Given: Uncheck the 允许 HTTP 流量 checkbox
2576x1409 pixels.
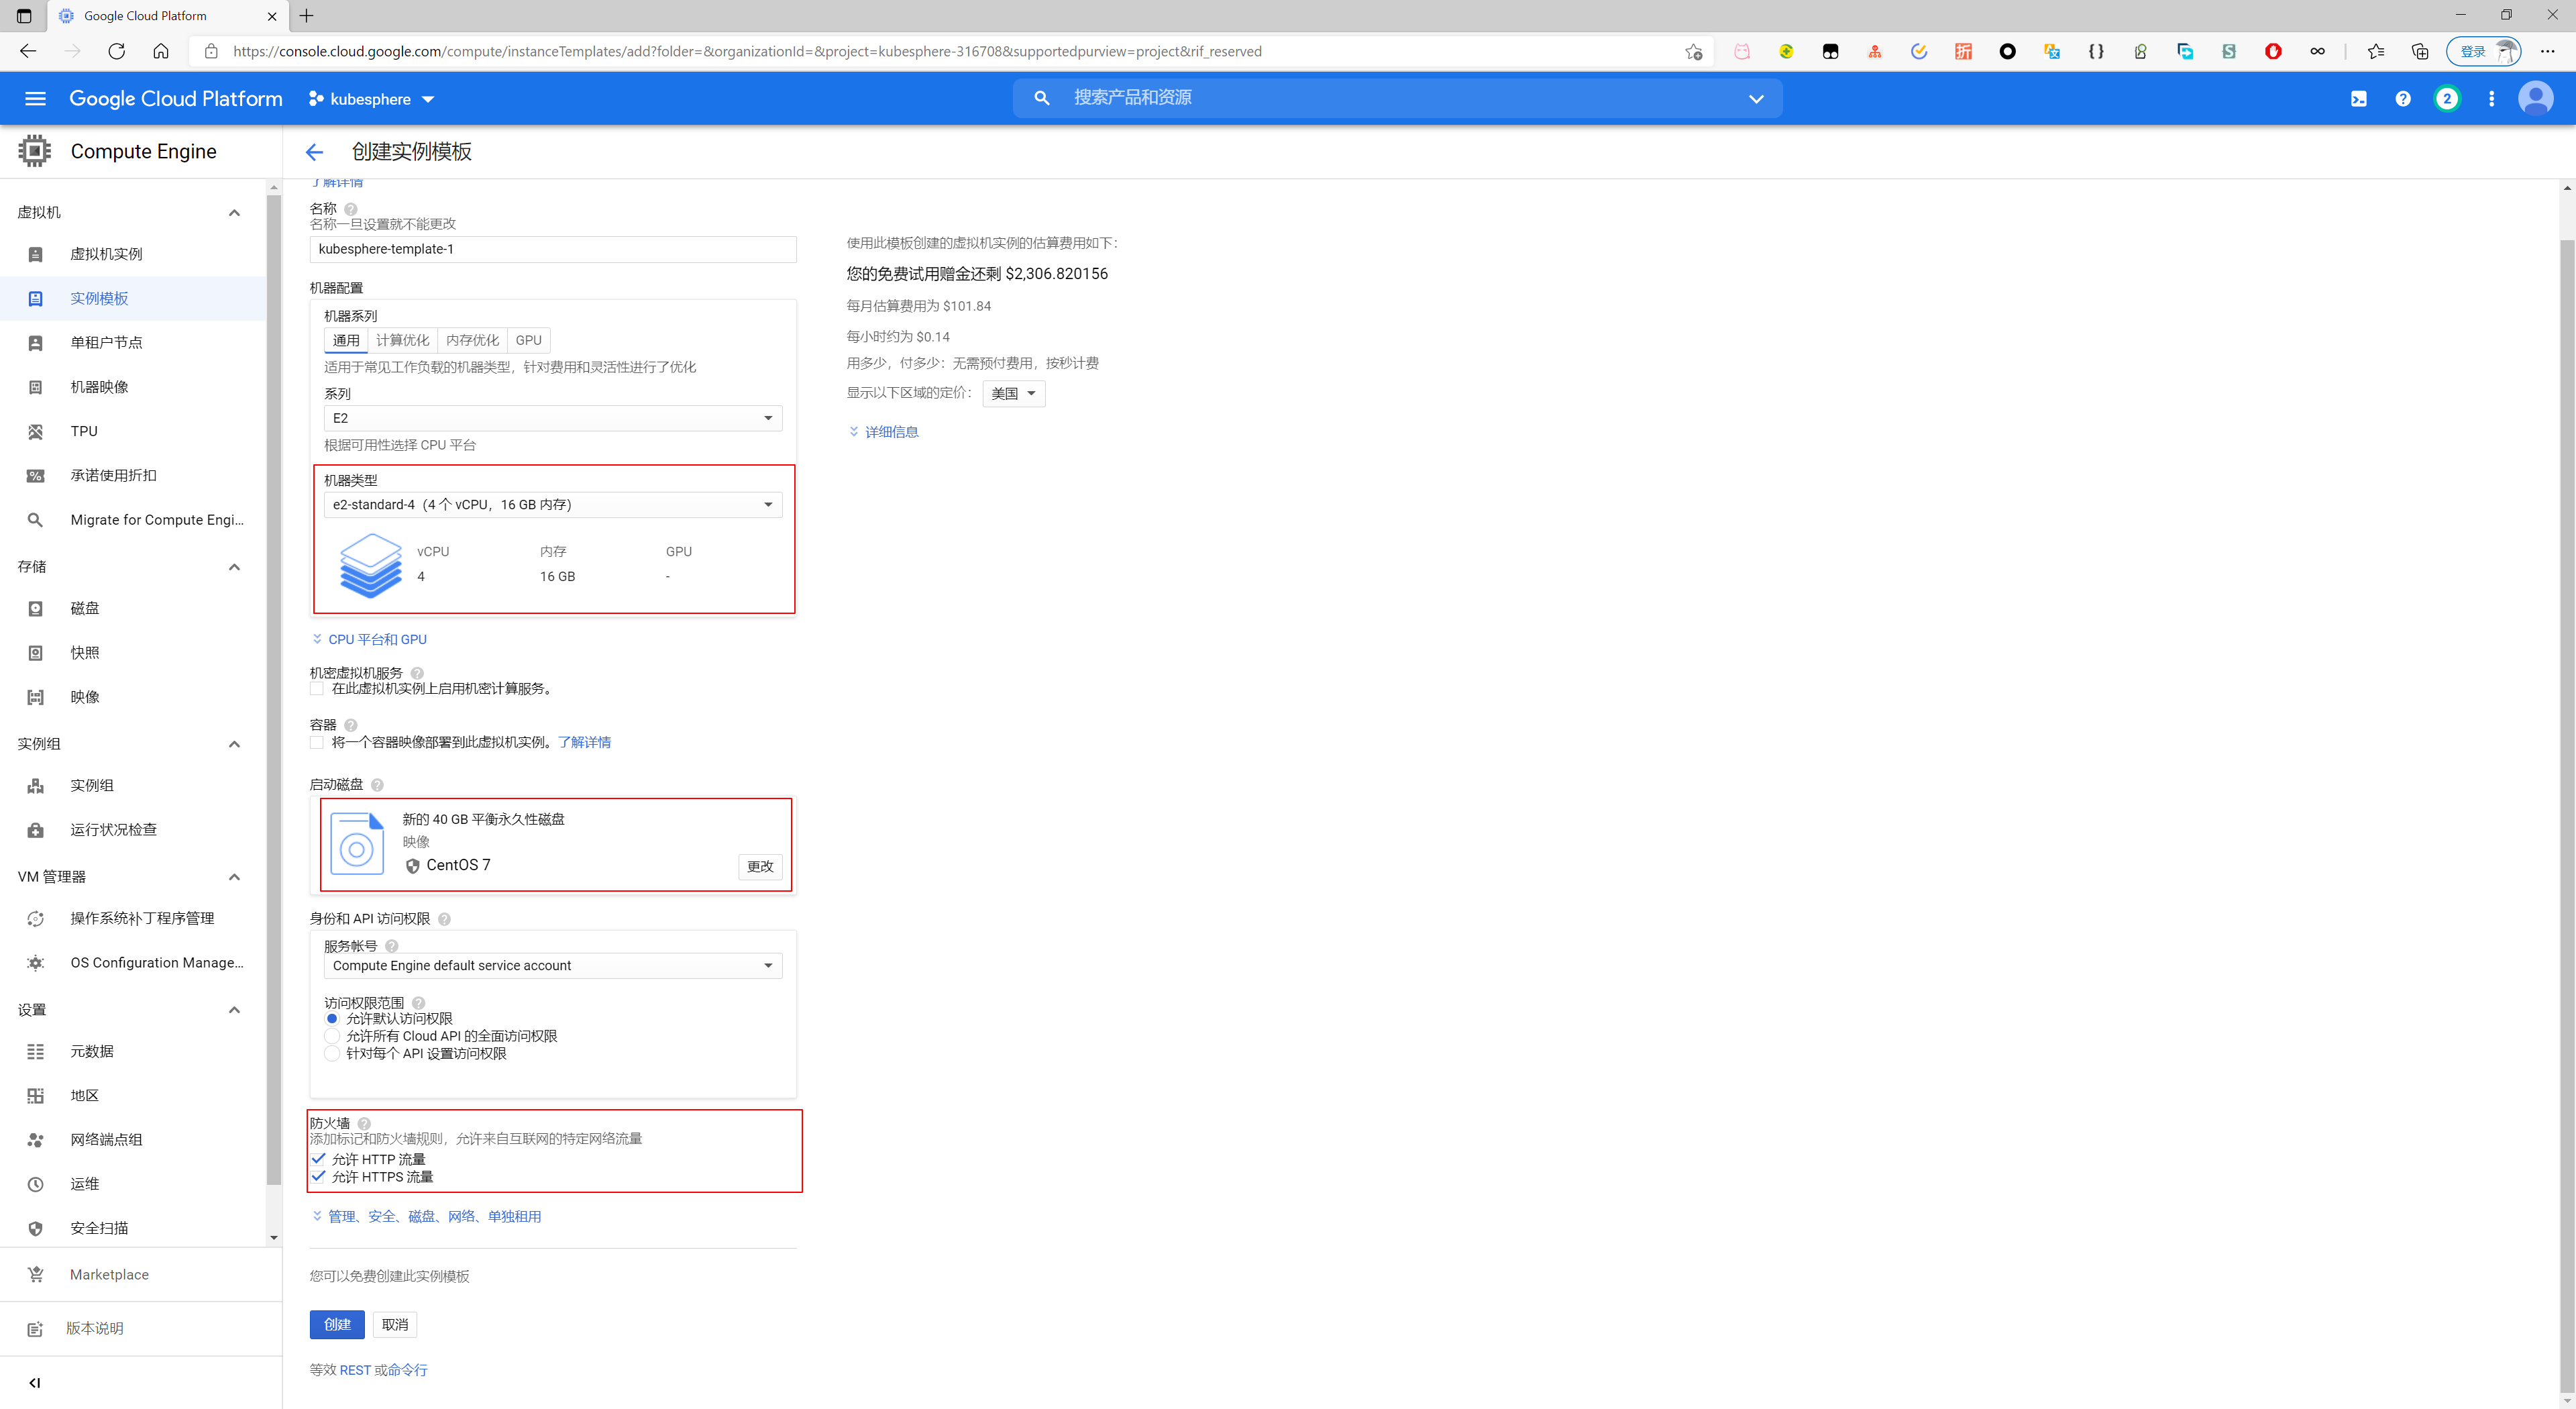Looking at the screenshot, I should pyautogui.click(x=318, y=1159).
